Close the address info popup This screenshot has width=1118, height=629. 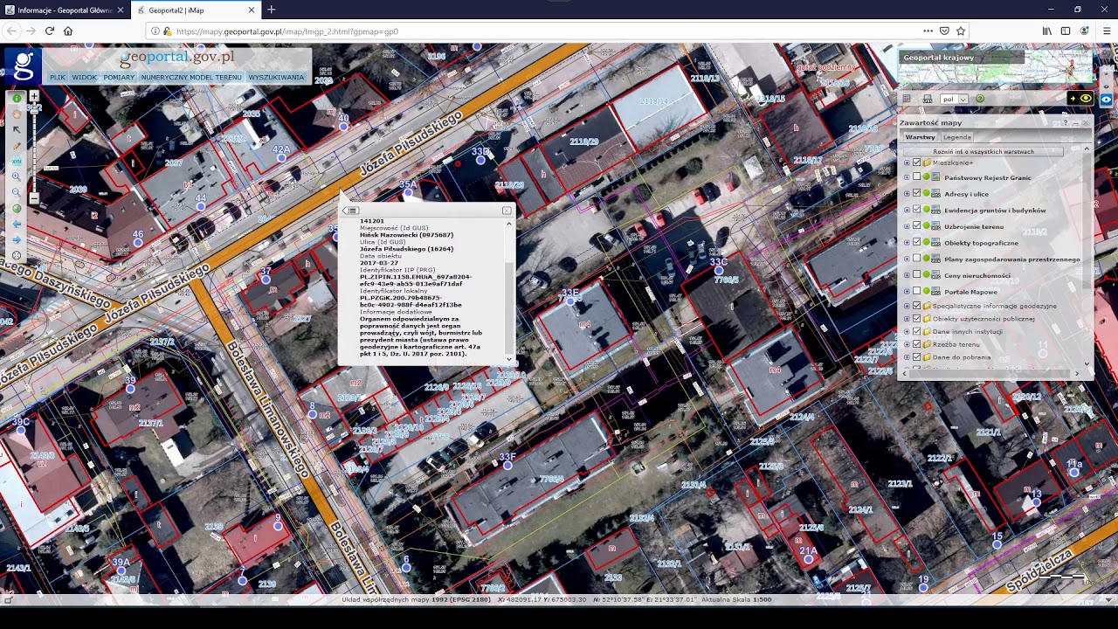click(x=507, y=211)
